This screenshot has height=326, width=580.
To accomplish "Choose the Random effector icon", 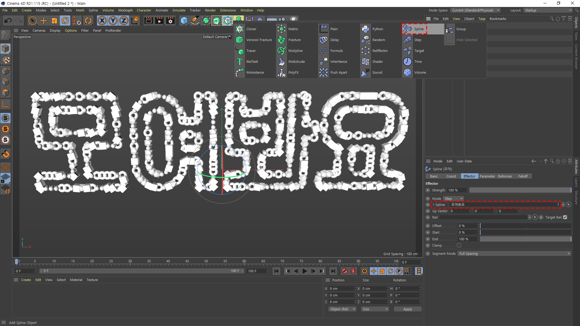I will coord(366,40).
